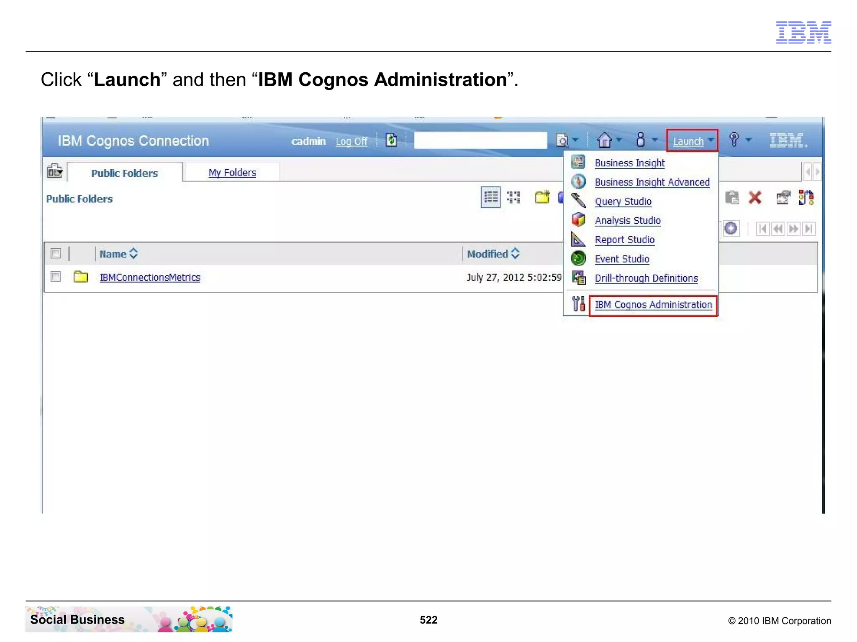The height and width of the screenshot is (642, 857).
Task: Click the round entries go button
Action: [x=731, y=228]
